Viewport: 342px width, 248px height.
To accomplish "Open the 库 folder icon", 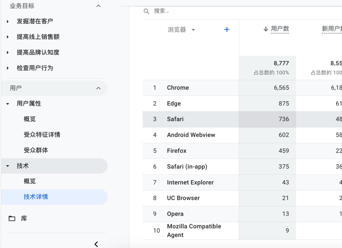I will click(x=12, y=218).
